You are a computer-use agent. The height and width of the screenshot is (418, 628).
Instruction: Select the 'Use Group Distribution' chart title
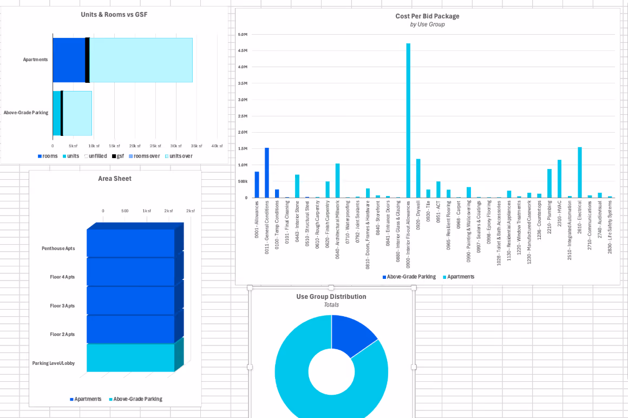[x=331, y=297]
